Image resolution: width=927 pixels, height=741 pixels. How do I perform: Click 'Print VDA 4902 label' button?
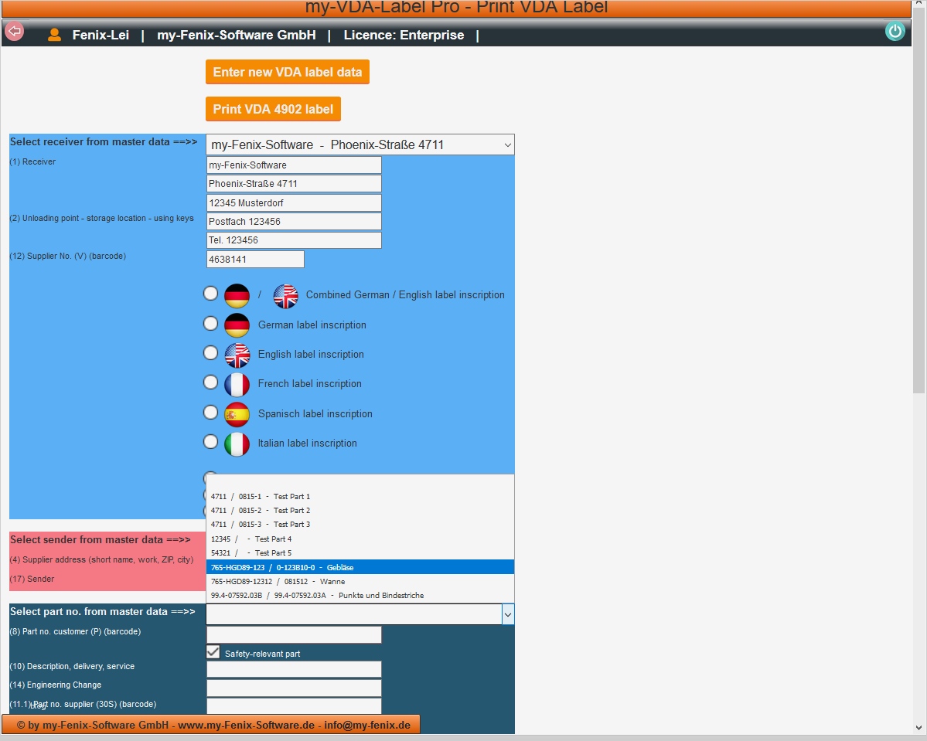[x=273, y=109]
